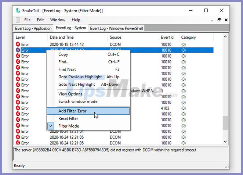Image resolution: width=243 pixels, height=175 pixels.
Task: Open the Window menu
Action: [58, 20]
